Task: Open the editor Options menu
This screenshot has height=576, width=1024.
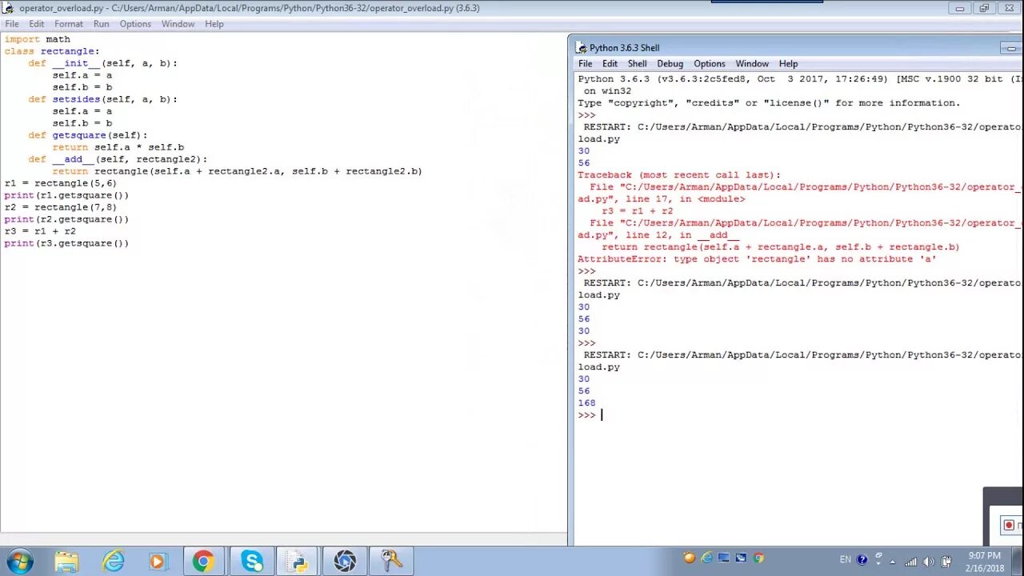Action: 135,24
